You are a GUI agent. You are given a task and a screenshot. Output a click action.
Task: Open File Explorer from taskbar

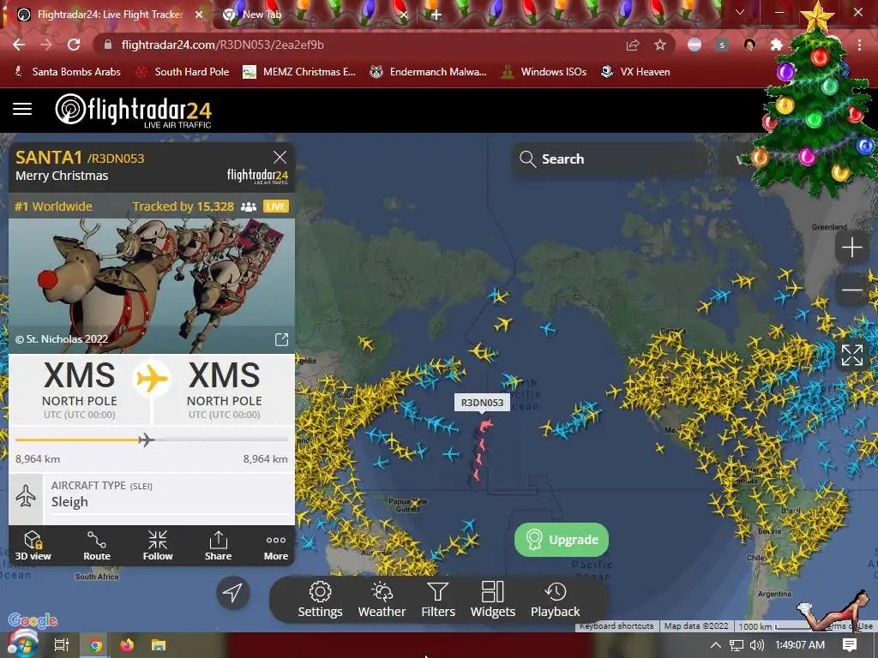point(159,645)
